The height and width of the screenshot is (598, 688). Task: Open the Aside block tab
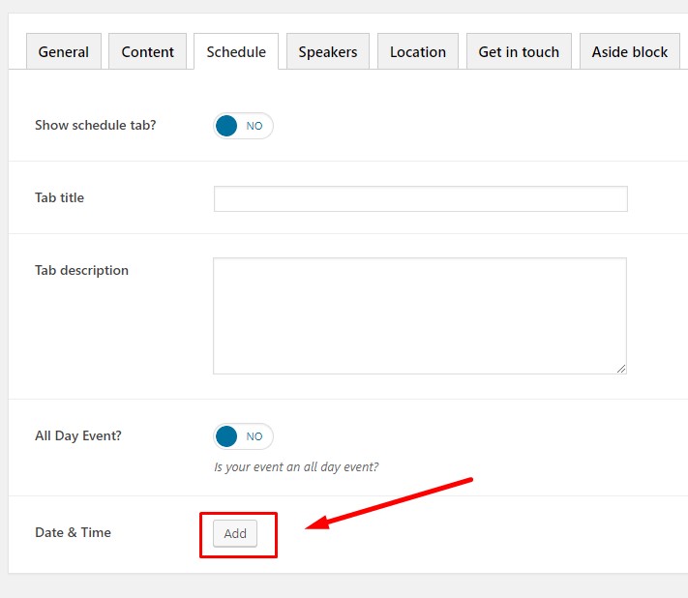[630, 52]
